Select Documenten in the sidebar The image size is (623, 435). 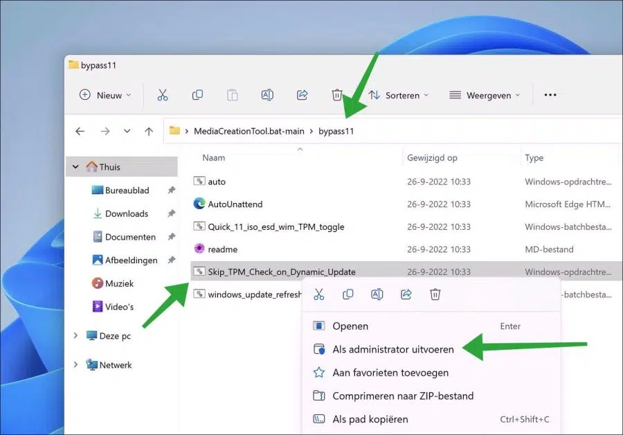(x=124, y=237)
